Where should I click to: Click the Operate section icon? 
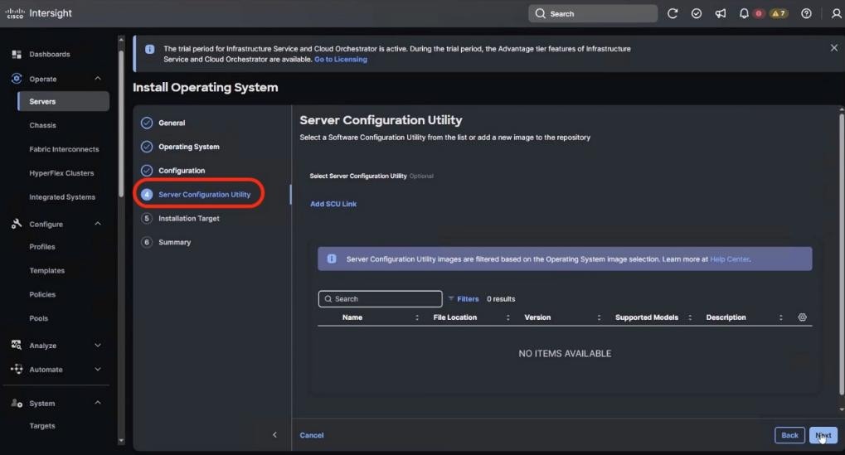17,79
